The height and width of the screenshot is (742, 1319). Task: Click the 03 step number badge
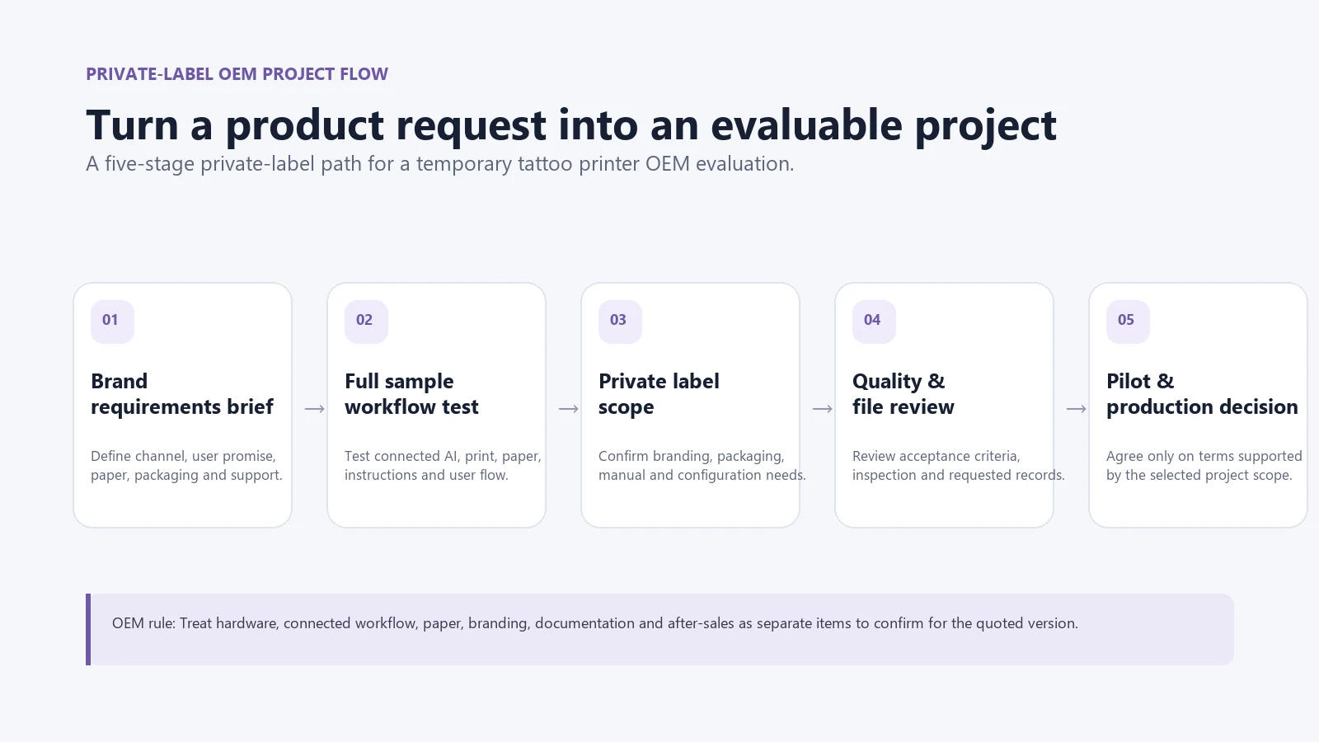[620, 322]
